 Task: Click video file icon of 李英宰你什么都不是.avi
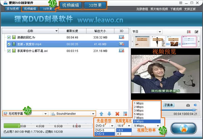(14, 51)
